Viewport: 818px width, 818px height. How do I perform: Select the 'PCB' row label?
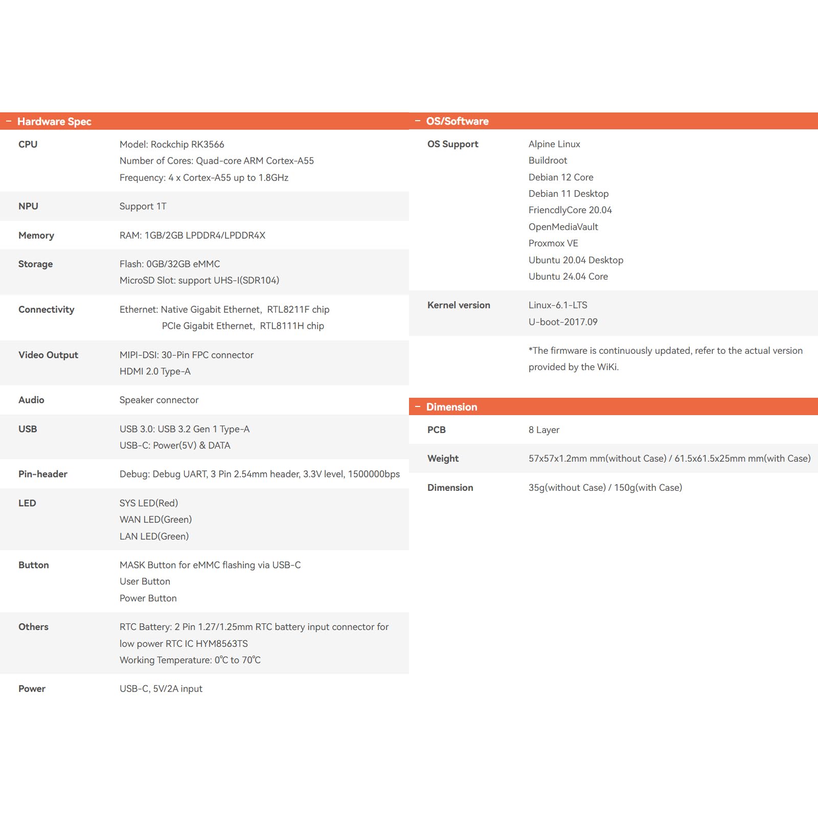[x=437, y=429]
